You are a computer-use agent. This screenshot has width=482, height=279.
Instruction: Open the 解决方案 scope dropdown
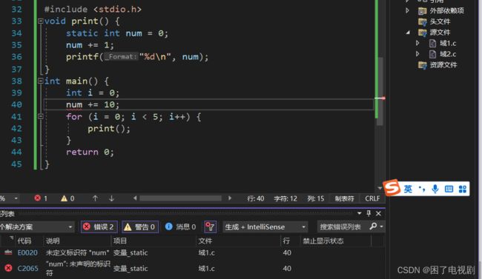[x=37, y=226]
